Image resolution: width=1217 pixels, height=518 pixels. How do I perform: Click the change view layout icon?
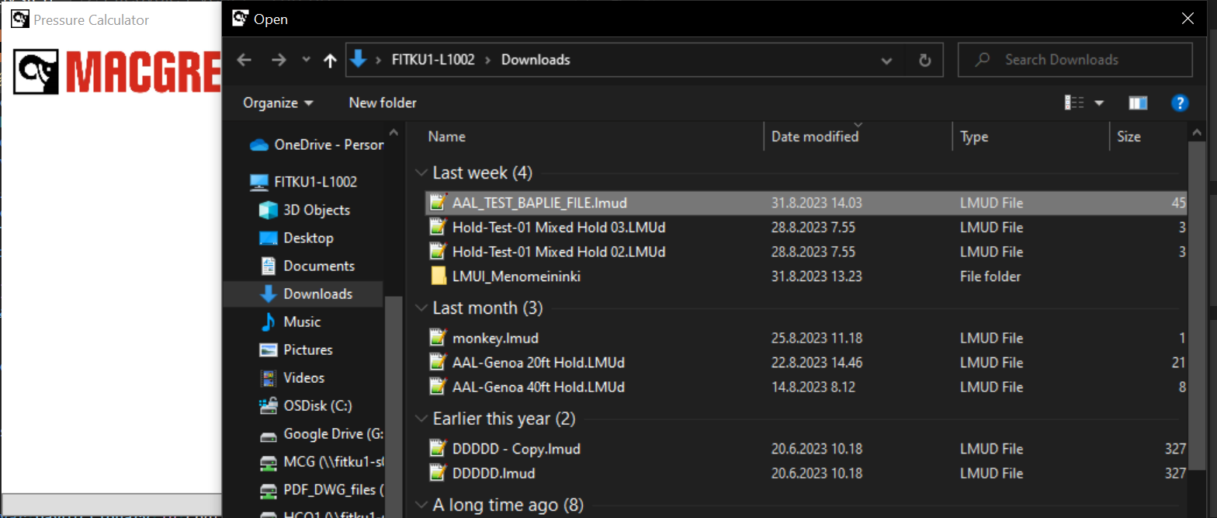[1075, 103]
